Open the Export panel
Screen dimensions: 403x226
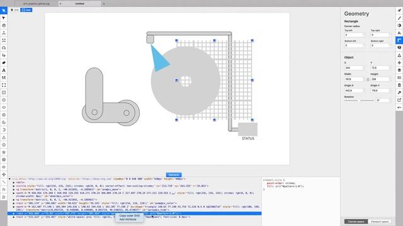coord(399,100)
